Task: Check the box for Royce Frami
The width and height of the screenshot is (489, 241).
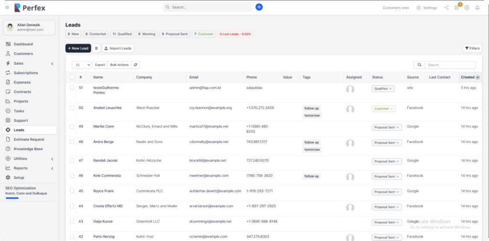Action: [72, 191]
